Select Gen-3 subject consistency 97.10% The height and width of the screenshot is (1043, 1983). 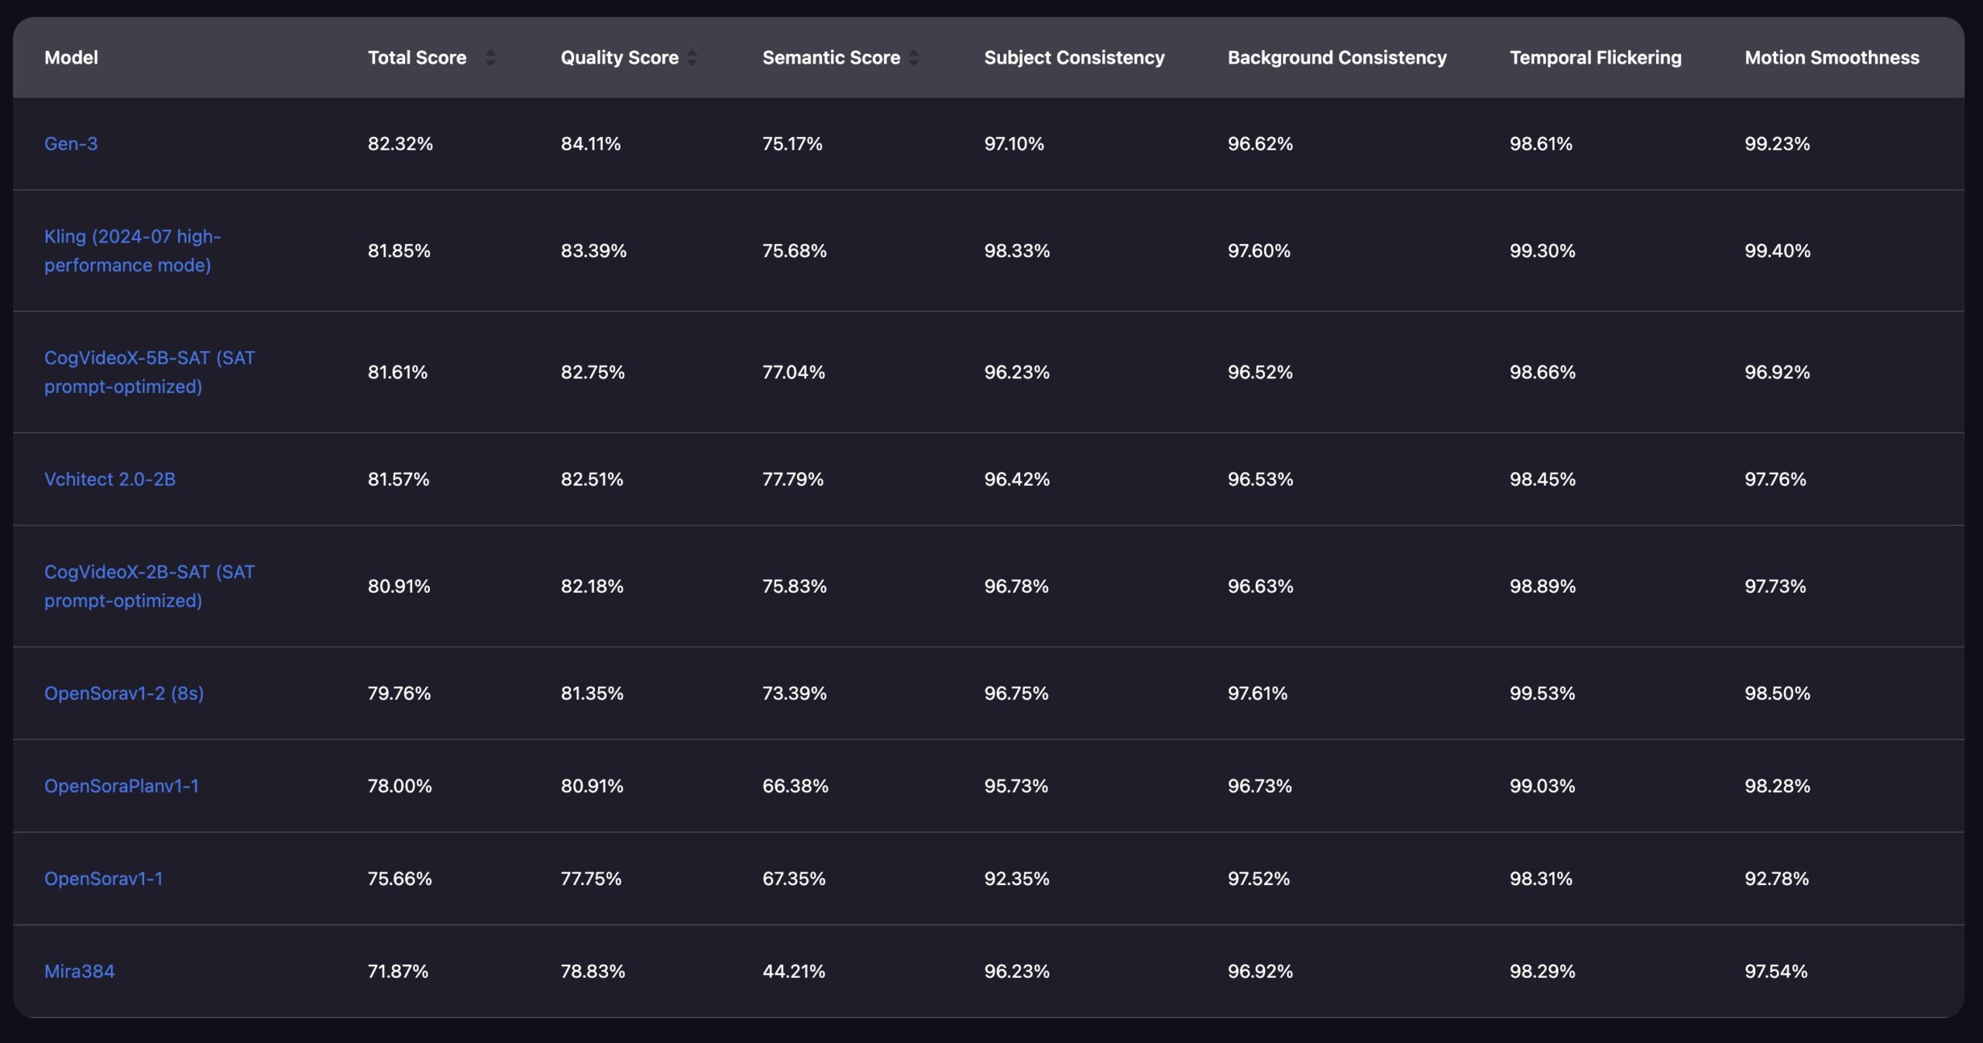coord(1014,143)
